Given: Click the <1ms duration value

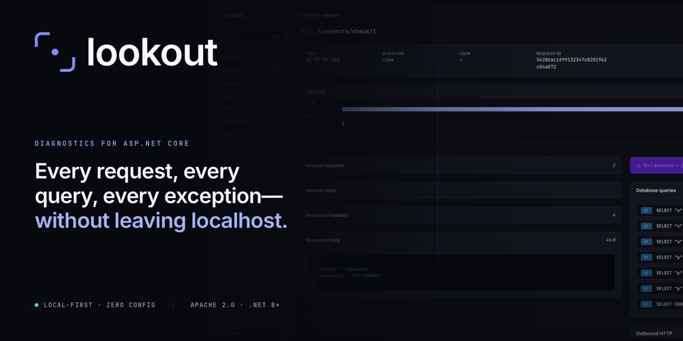Looking at the screenshot, I should point(388,60).
